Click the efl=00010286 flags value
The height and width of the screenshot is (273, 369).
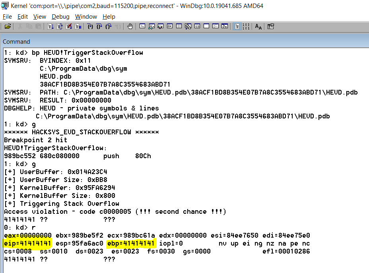[286, 252]
